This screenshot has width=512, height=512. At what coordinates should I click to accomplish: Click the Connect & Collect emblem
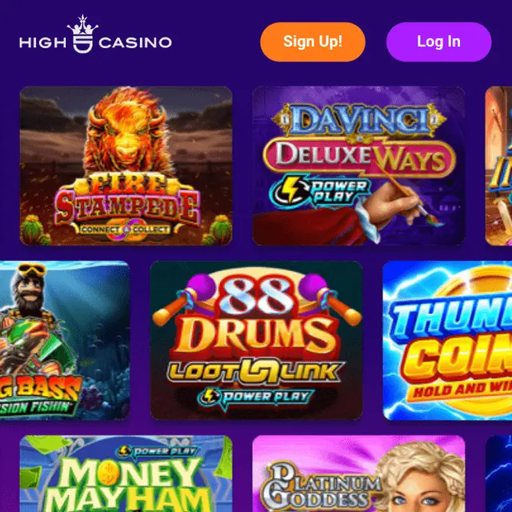[x=126, y=230]
